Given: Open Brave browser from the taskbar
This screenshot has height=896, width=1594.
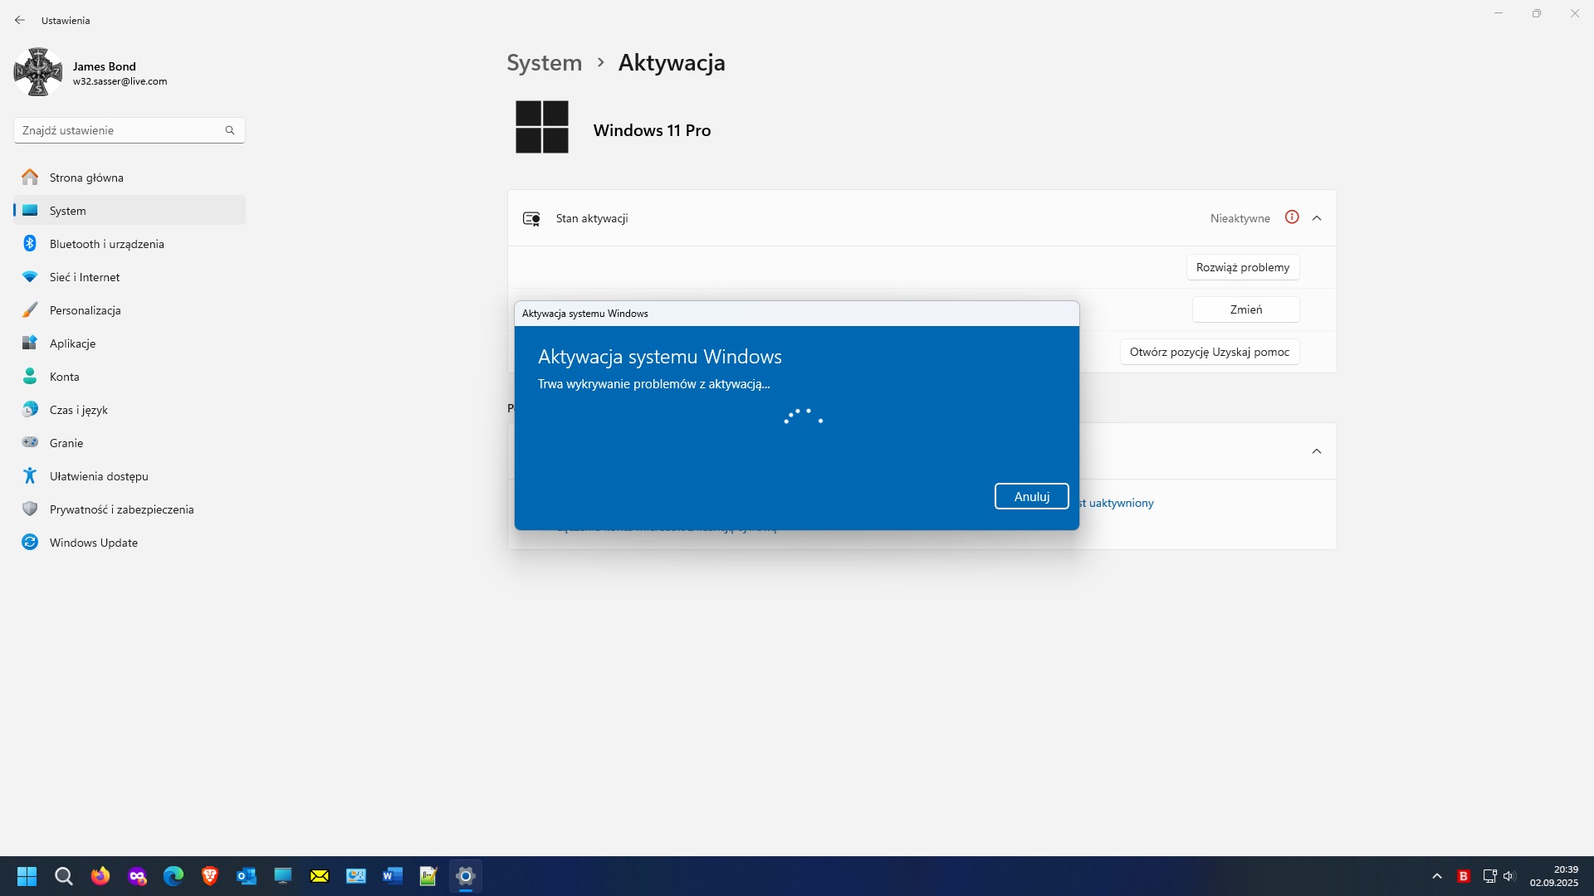Looking at the screenshot, I should pyautogui.click(x=210, y=876).
